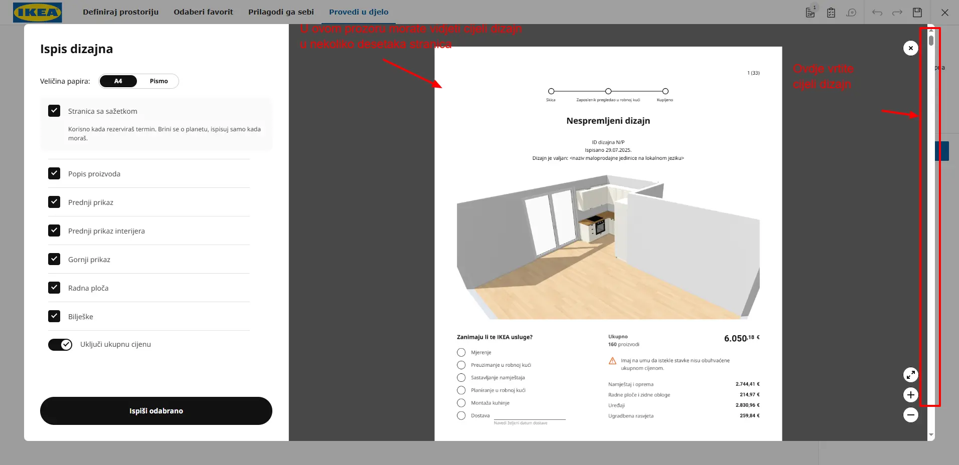The width and height of the screenshot is (959, 465).
Task: Click the scrollbar down arrow in preview
Action: tap(931, 435)
